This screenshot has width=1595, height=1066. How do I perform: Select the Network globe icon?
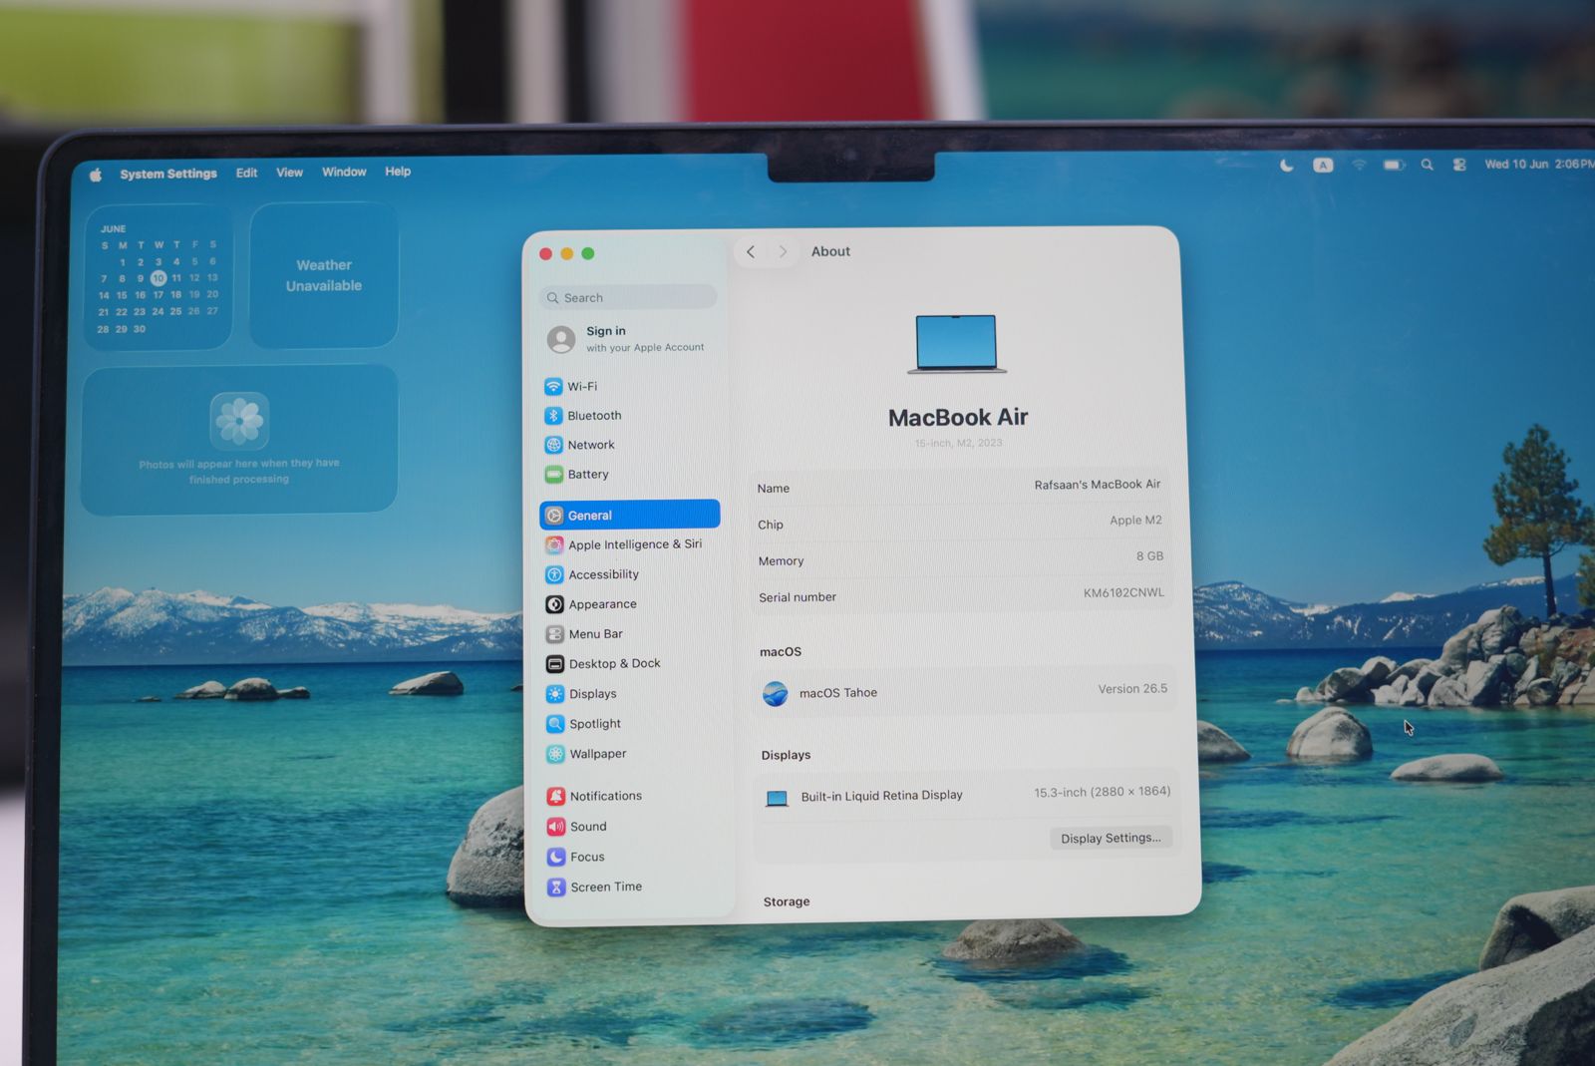pyautogui.click(x=553, y=445)
